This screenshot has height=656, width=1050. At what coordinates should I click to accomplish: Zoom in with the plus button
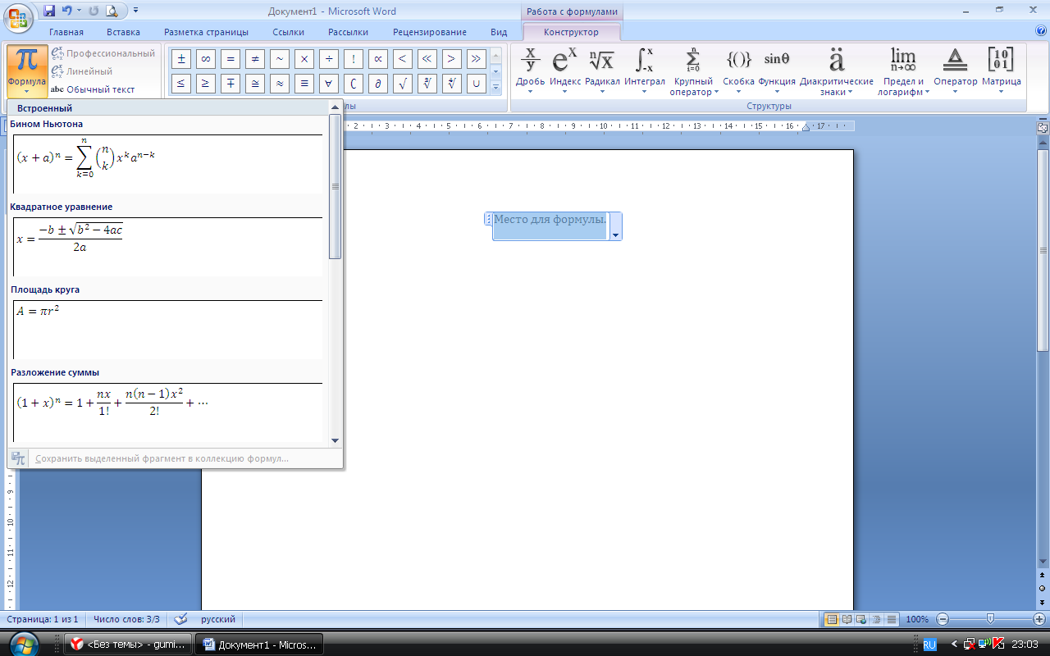pyautogui.click(x=1040, y=619)
